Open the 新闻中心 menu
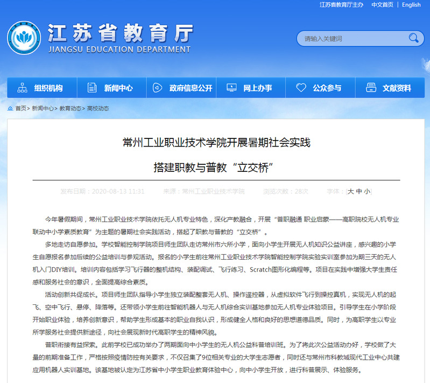This screenshot has height=383, width=430. 111,88
